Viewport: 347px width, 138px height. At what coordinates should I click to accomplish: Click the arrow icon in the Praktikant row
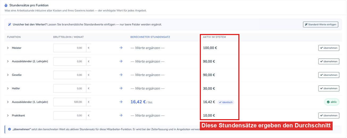point(121,115)
